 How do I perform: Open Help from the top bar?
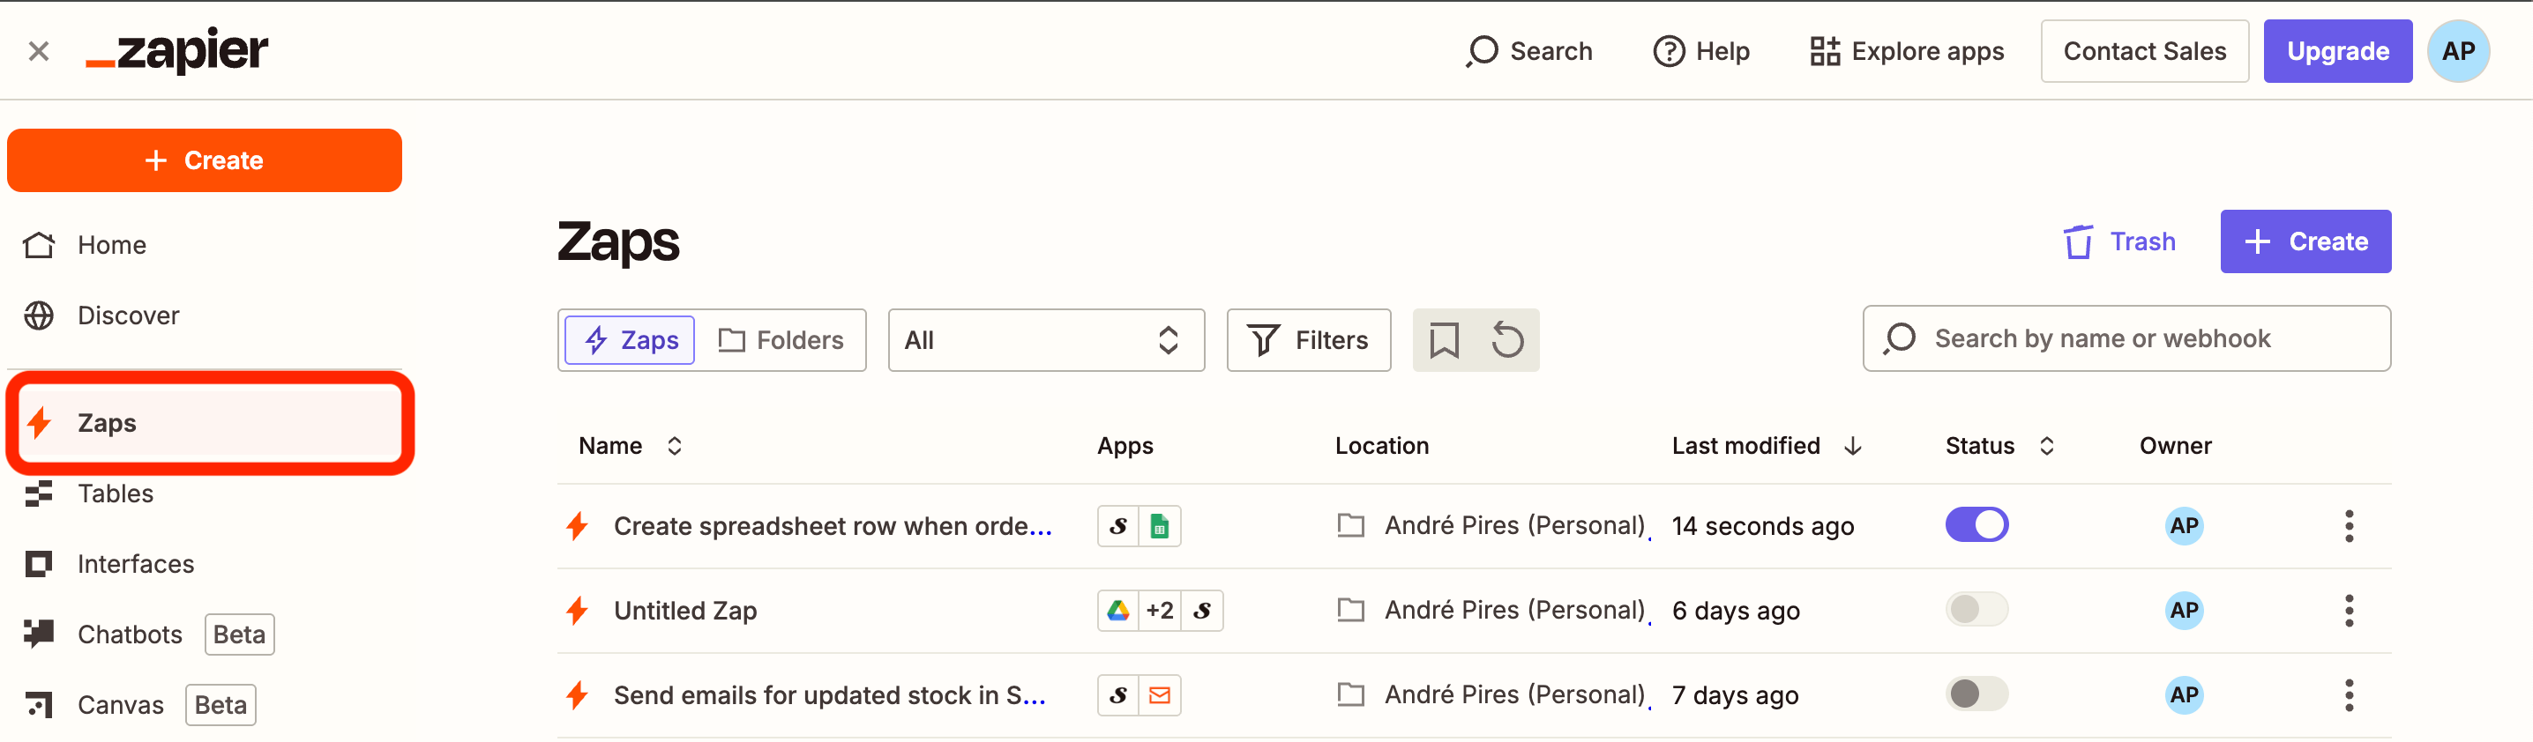coord(1701,51)
